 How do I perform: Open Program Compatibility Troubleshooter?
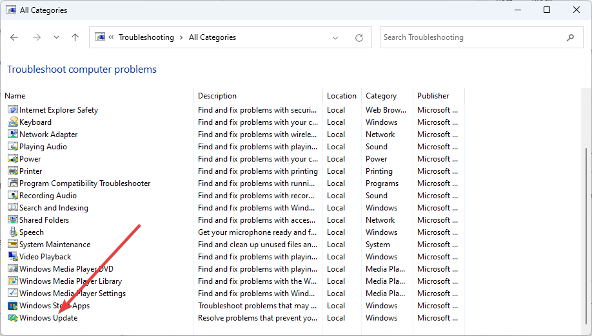pyautogui.click(x=85, y=183)
